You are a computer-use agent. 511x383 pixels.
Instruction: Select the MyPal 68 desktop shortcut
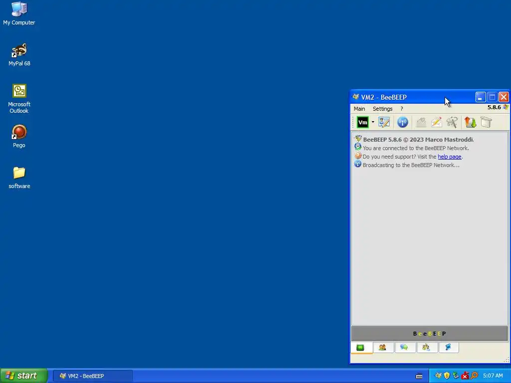19,55
